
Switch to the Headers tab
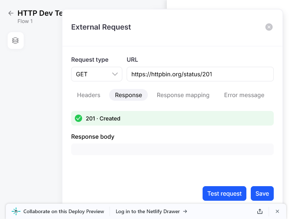[89, 95]
